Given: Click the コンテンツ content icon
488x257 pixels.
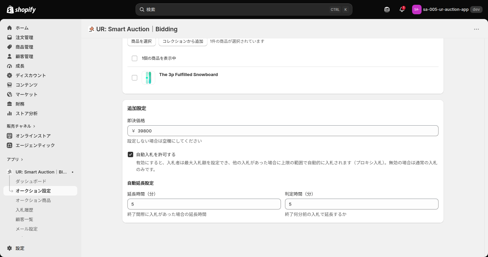Looking at the screenshot, I should 9,85.
